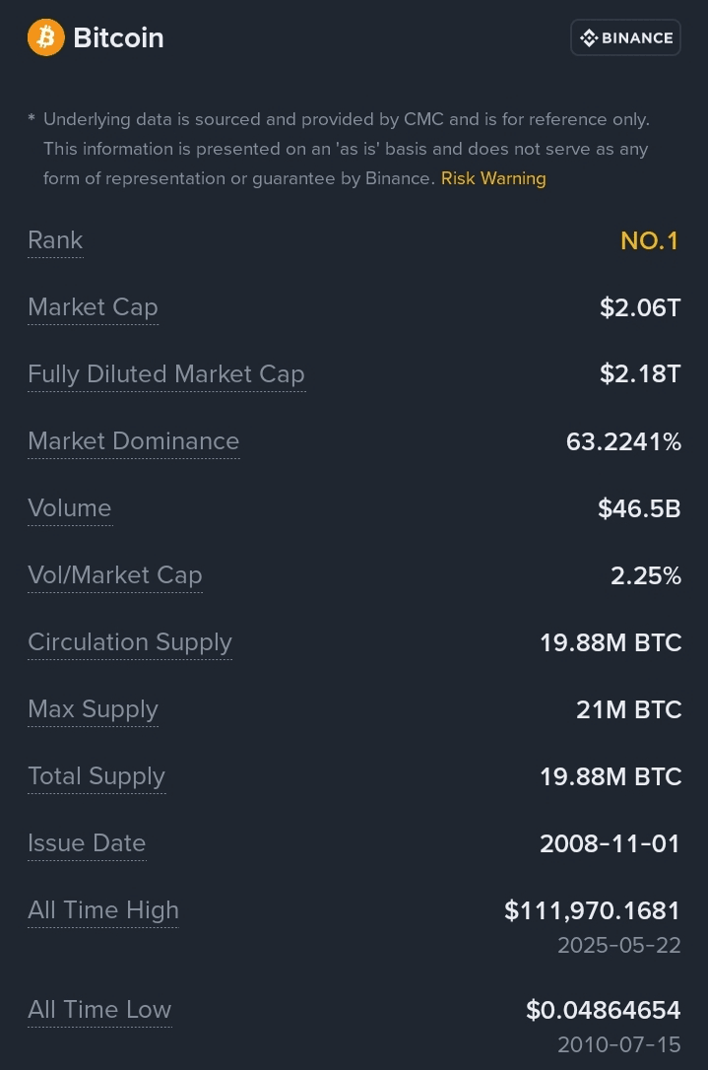The width and height of the screenshot is (708, 1070).
Task: Open the Risk Warning link
Action: tap(493, 178)
